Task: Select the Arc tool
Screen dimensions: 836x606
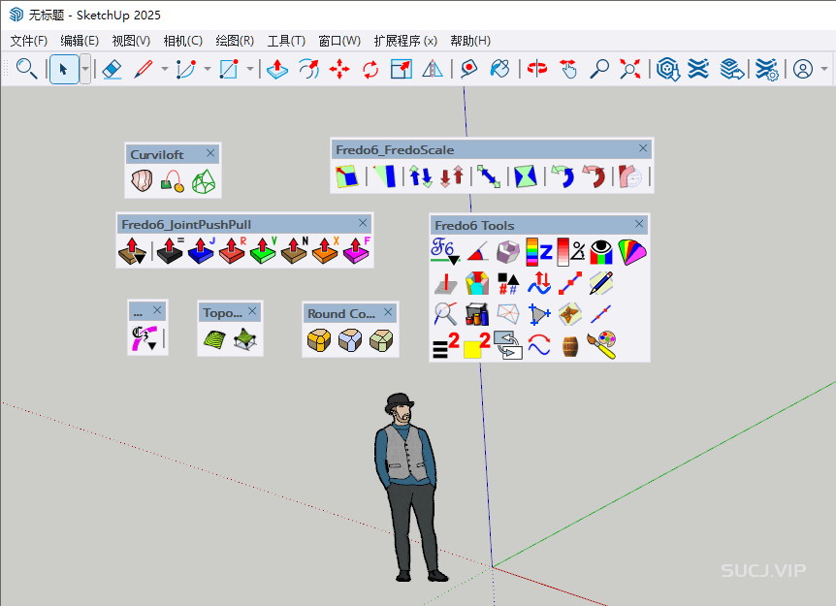Action: (186, 69)
